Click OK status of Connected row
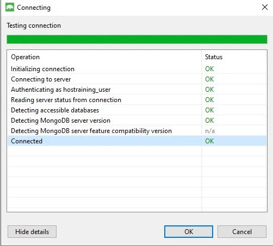 pos(209,141)
